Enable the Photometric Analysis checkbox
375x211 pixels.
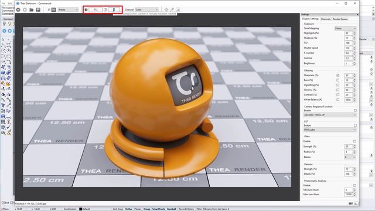[x=354, y=185]
